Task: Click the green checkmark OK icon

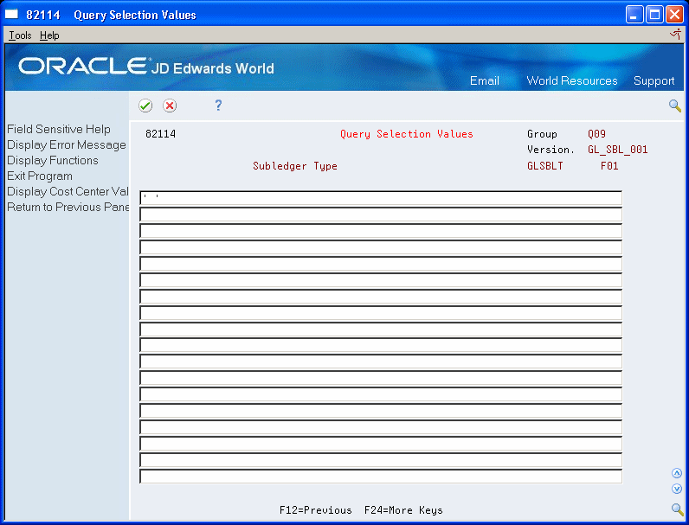Action: [145, 106]
